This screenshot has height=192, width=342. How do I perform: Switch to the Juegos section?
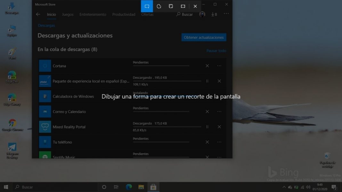tap(68, 14)
